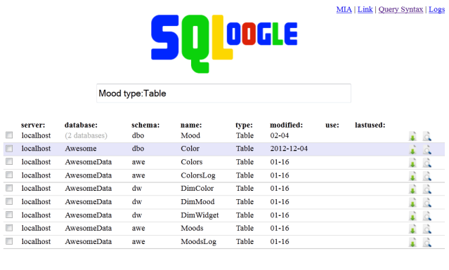
Task: Click the download icon for the DimMood row
Action: tap(412, 203)
